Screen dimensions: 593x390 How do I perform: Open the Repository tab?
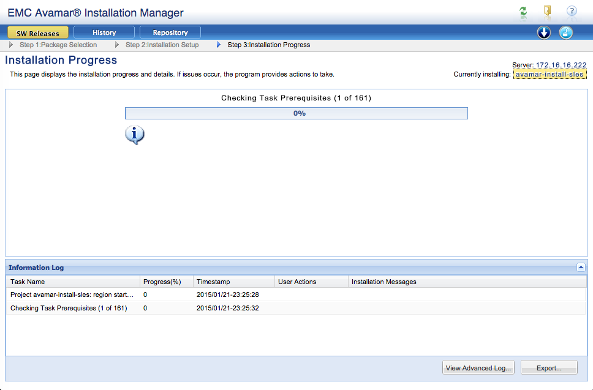tap(170, 32)
